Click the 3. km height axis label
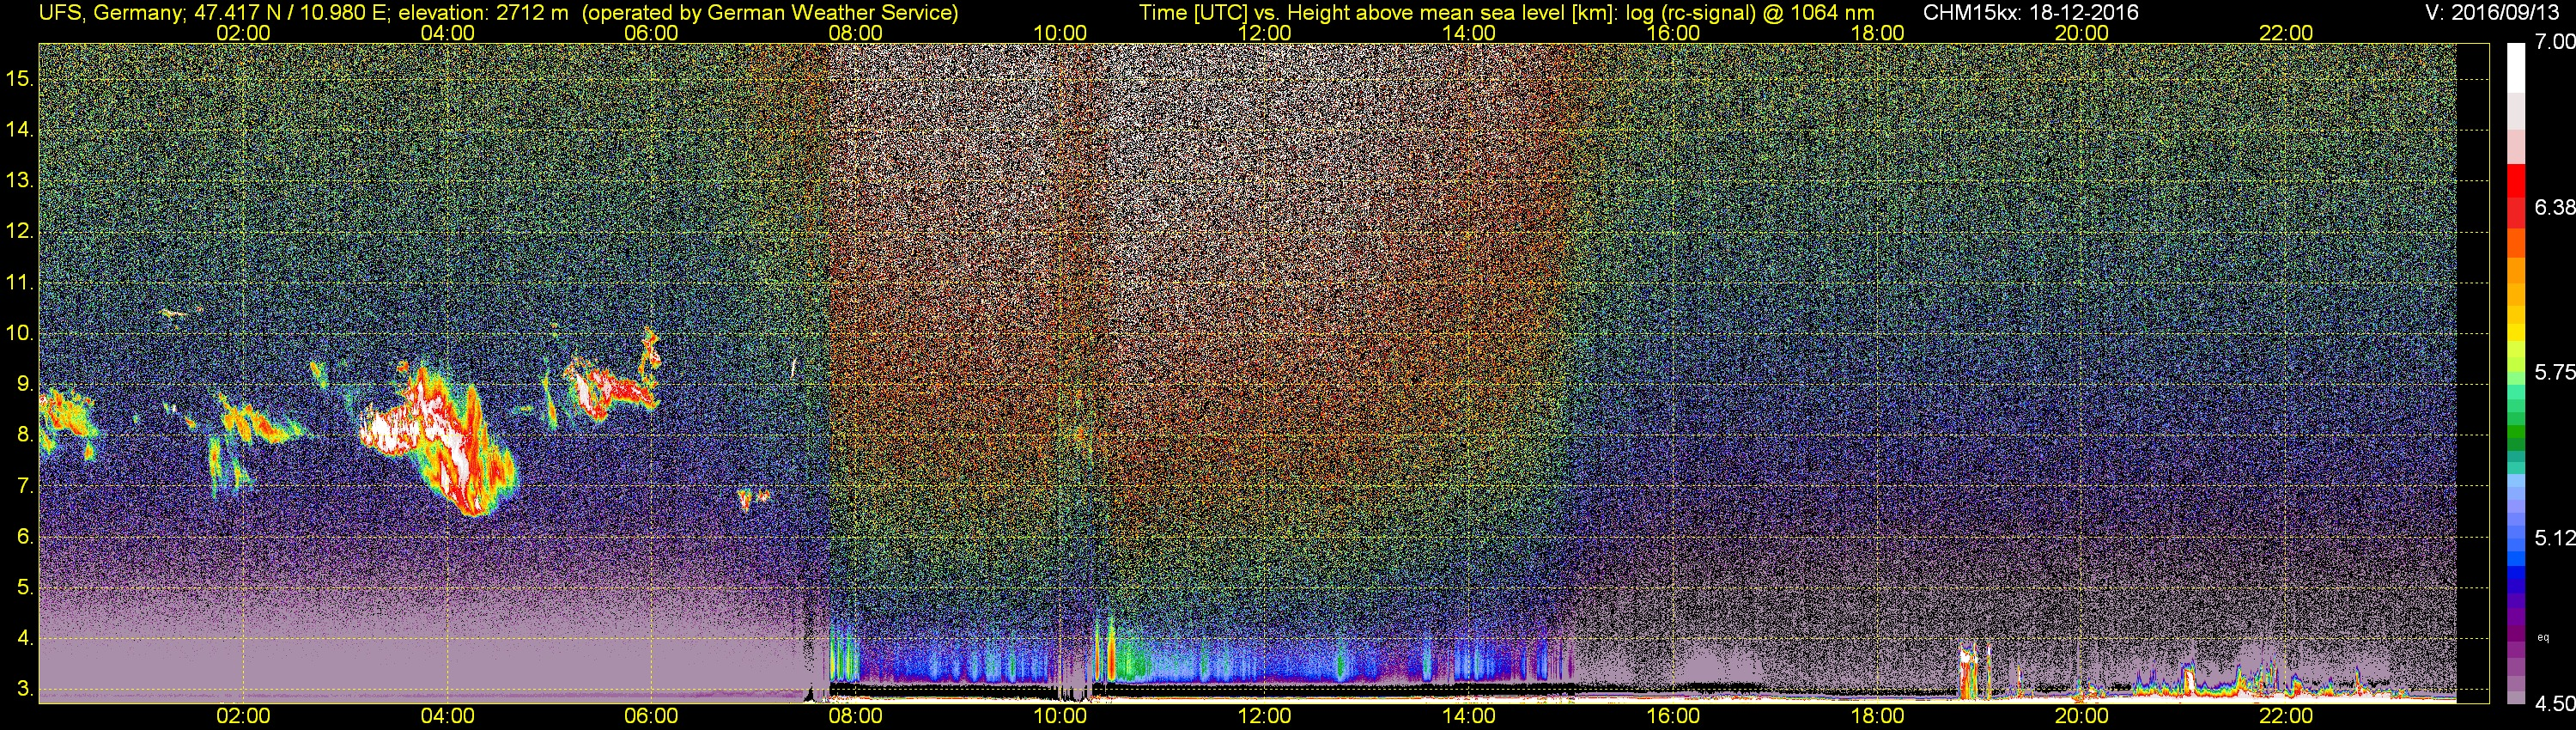This screenshot has width=2576, height=730. [25, 689]
